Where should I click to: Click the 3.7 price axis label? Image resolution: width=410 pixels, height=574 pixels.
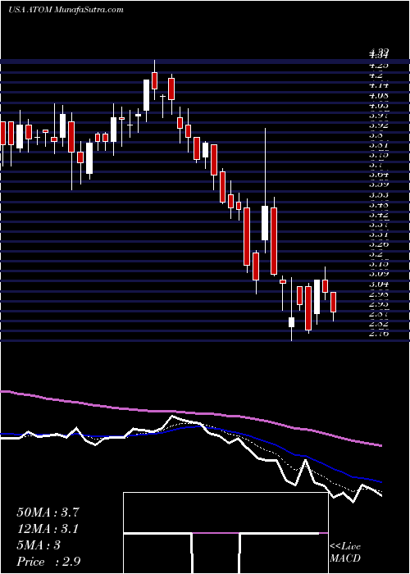[376, 165]
